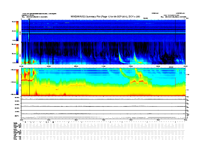
Task: Click the Cal marker above RAD2 panel
Action: (x=29, y=19)
